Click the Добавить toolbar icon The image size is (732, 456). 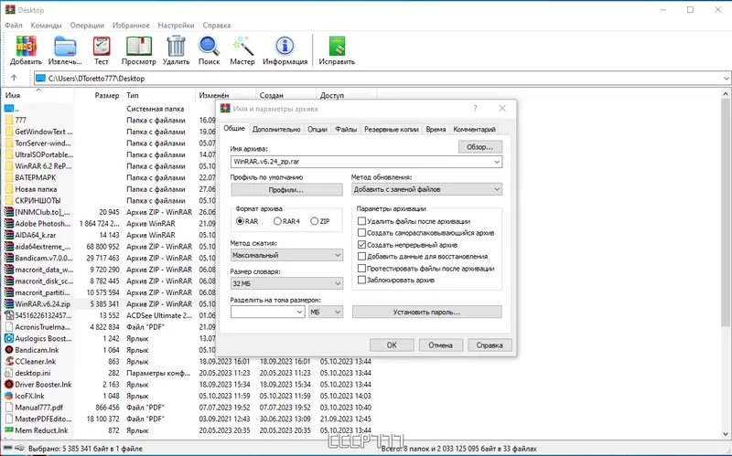pos(27,47)
